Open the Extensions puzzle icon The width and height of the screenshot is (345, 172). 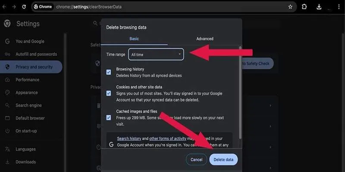[304, 7]
